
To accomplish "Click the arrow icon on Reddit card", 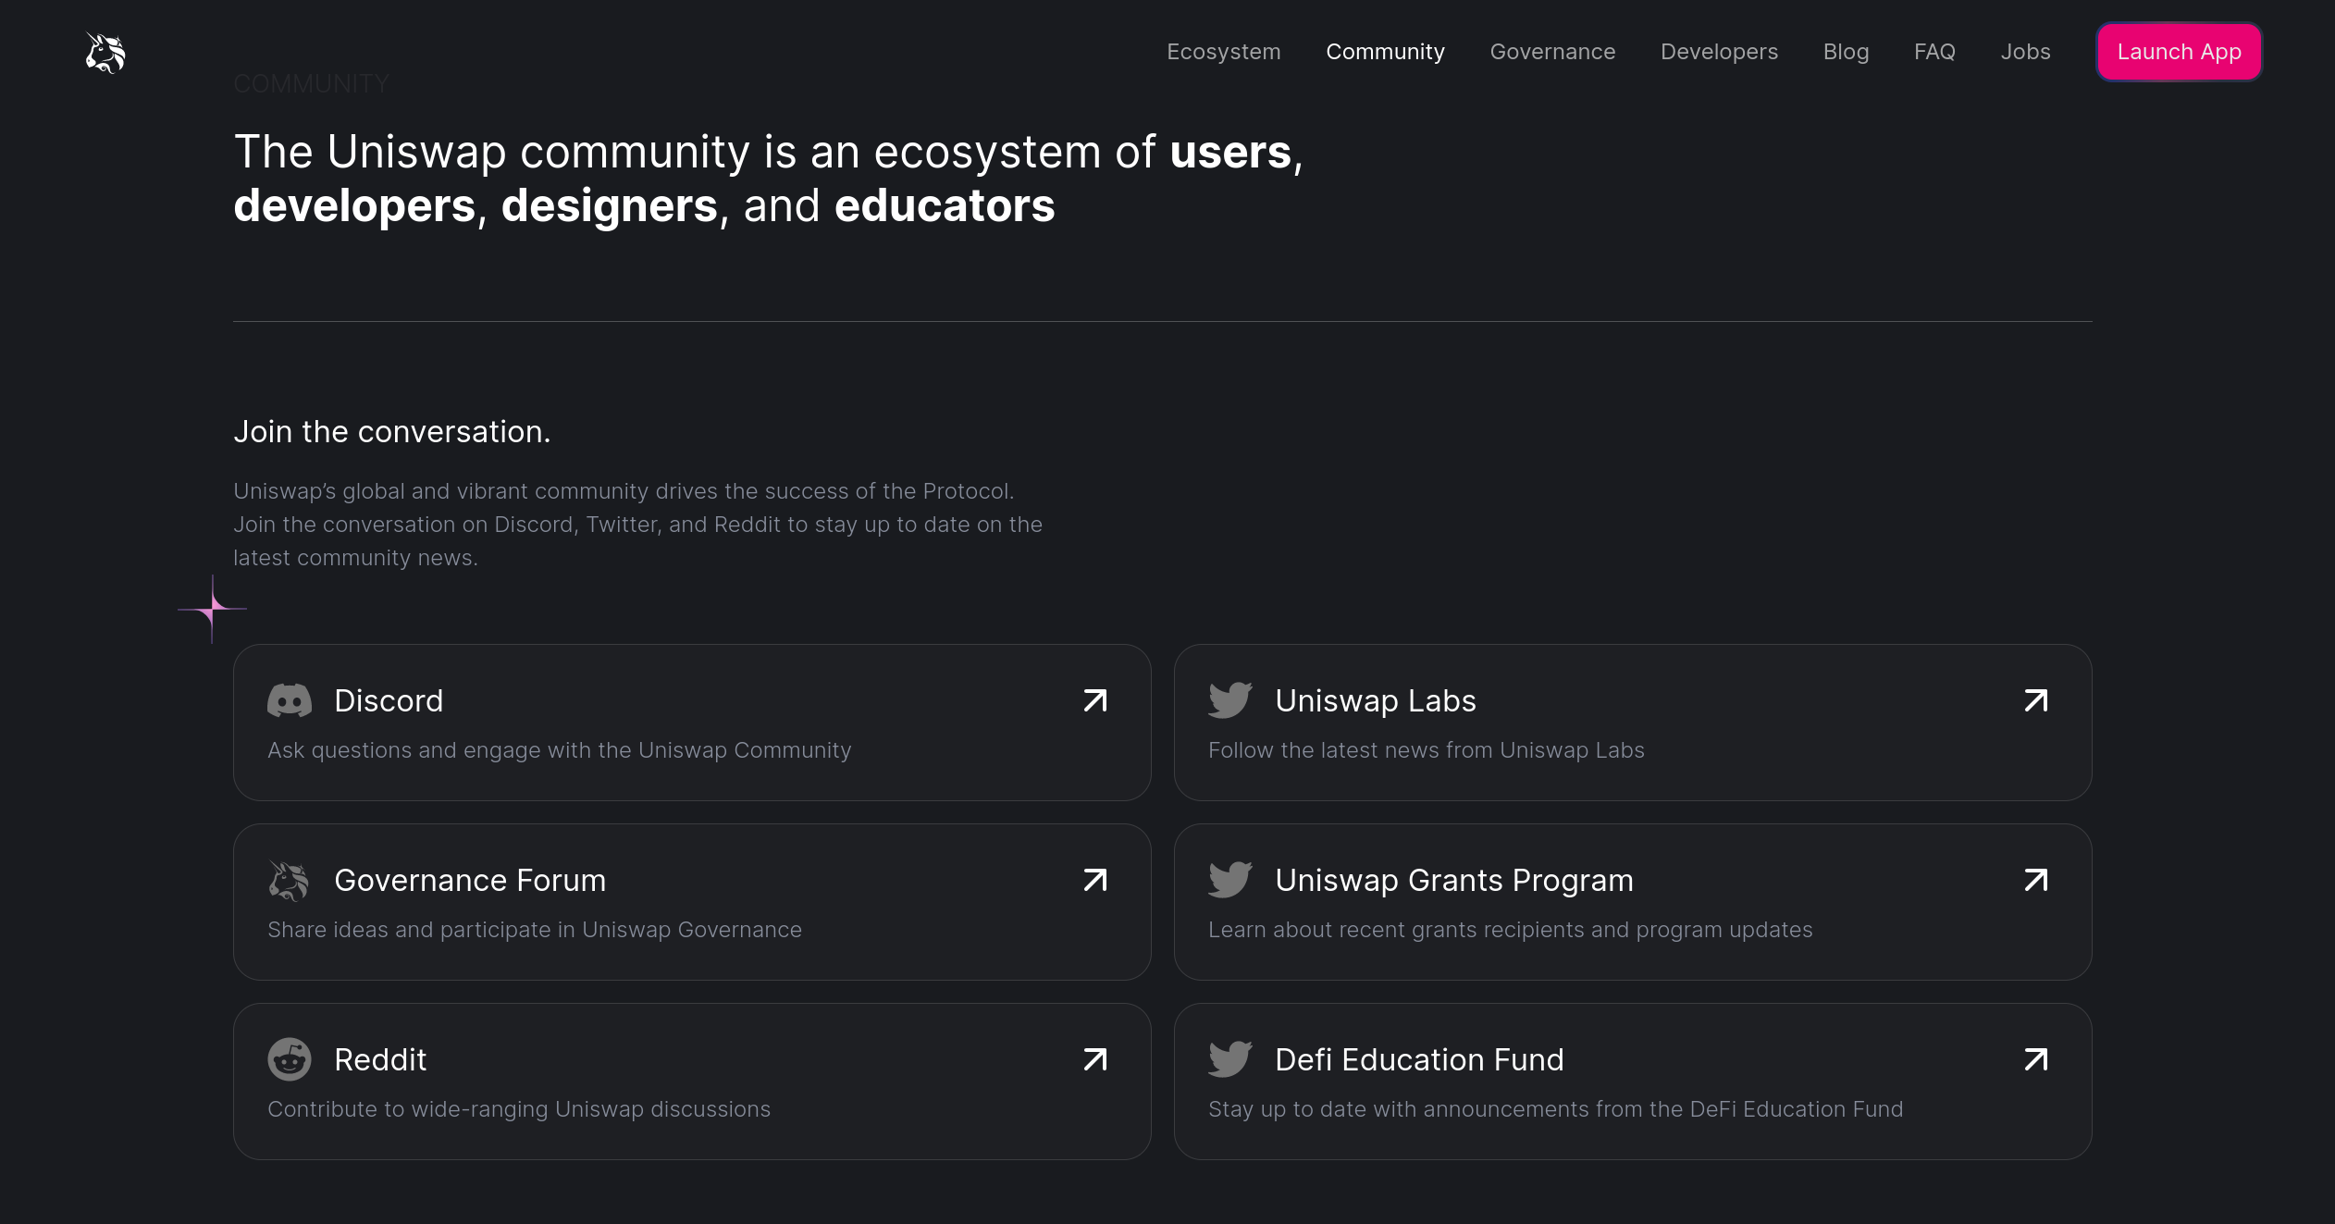I will click(1095, 1059).
